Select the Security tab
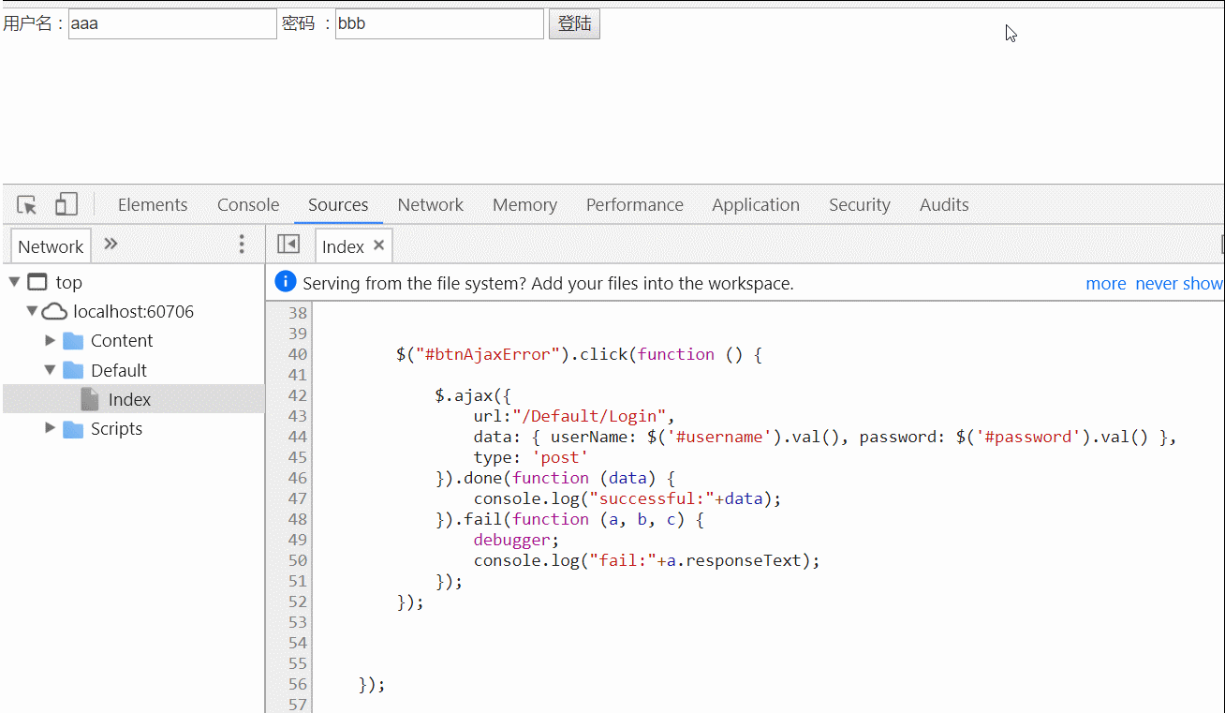 tap(860, 205)
